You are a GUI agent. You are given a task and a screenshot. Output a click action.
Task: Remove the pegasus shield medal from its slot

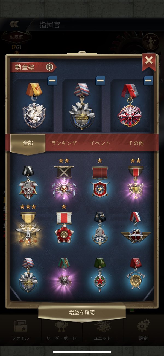click(x=52, y=81)
